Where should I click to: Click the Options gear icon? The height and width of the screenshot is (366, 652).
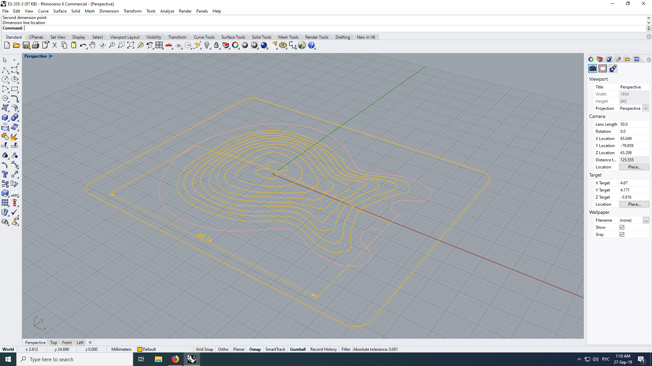283,45
